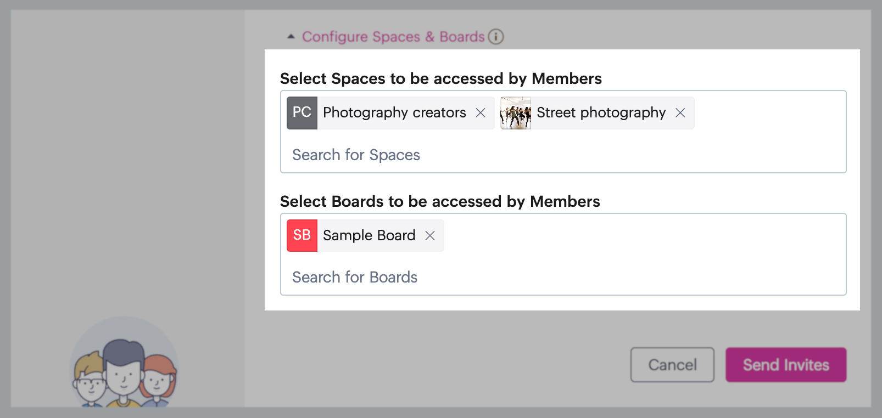This screenshot has width=882, height=418.
Task: Remove Sample Board from selected boards
Action: pyautogui.click(x=430, y=235)
